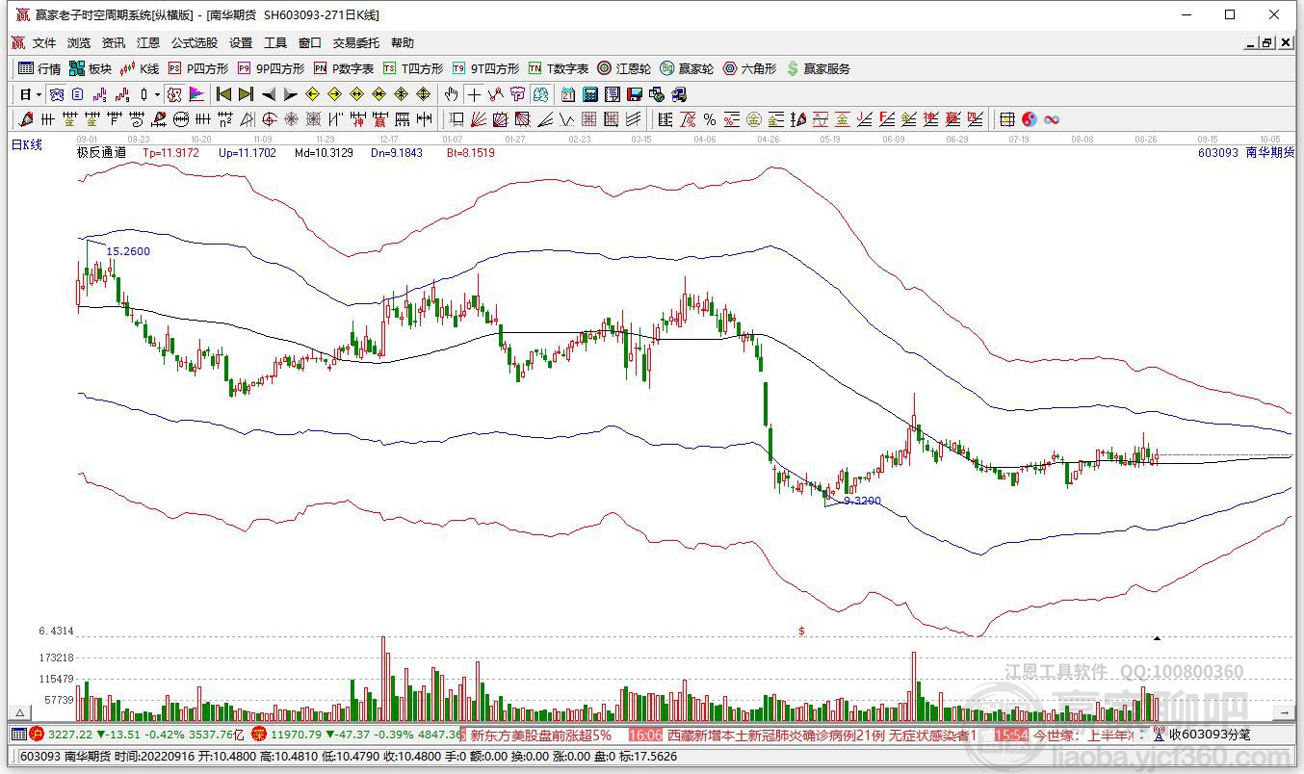Open the 公式选股 menu
Image resolution: width=1304 pixels, height=774 pixels.
195,43
